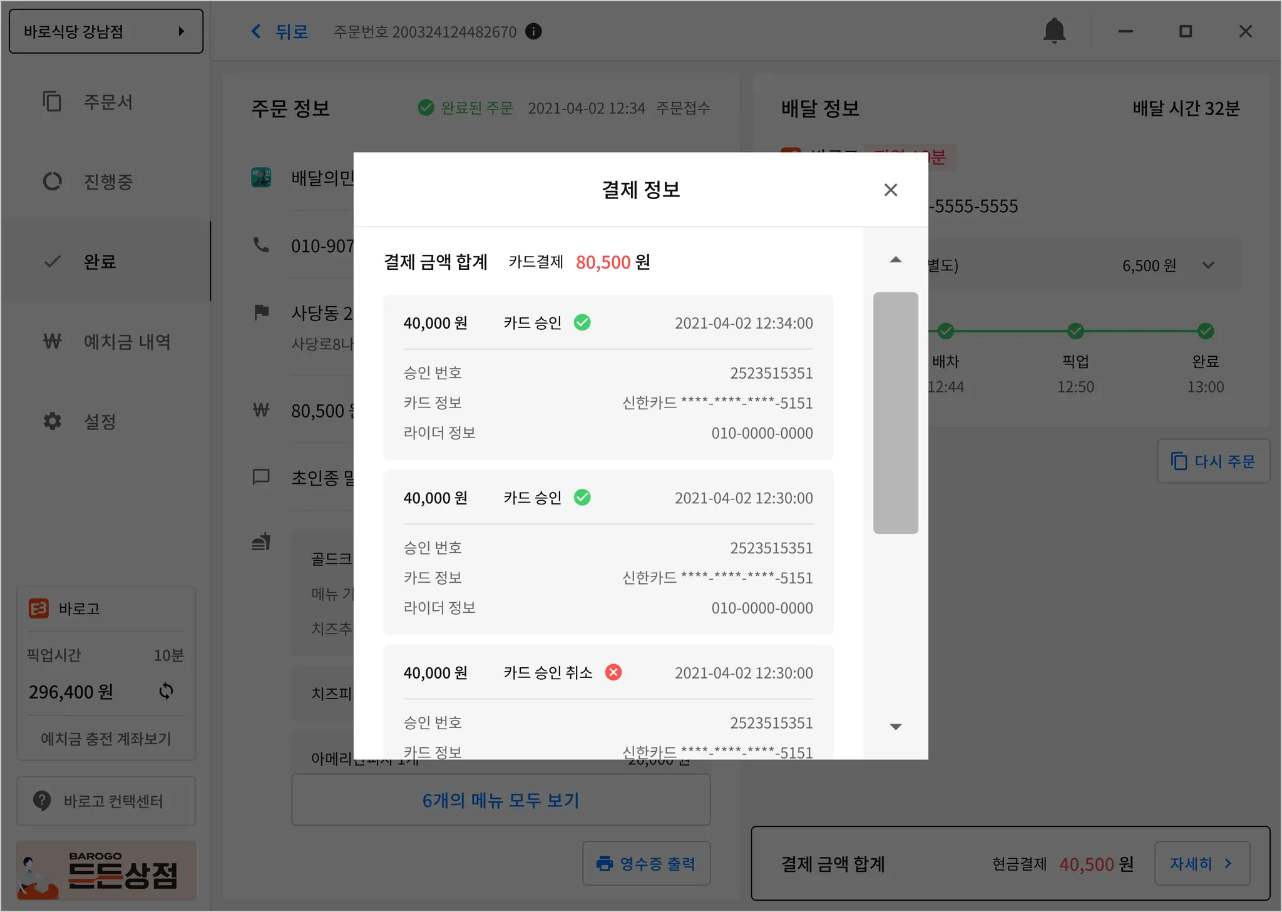Close the 결제 정보 payment dialog
Image resolution: width=1282 pixels, height=912 pixels.
[x=890, y=190]
